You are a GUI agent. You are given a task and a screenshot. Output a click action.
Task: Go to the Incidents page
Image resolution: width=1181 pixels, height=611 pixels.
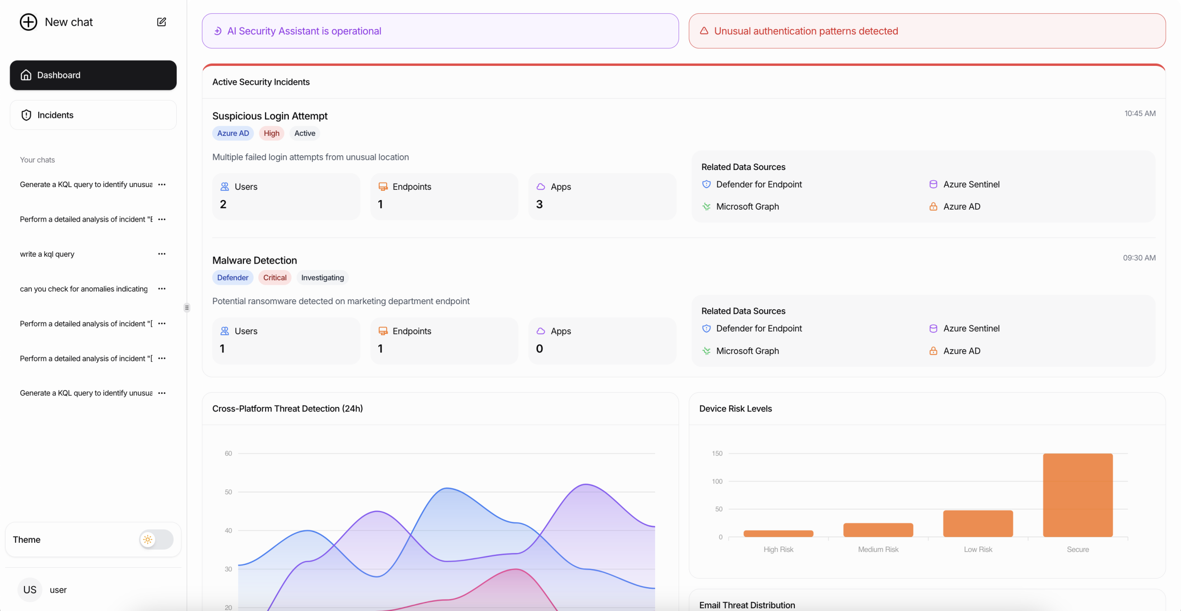click(93, 115)
